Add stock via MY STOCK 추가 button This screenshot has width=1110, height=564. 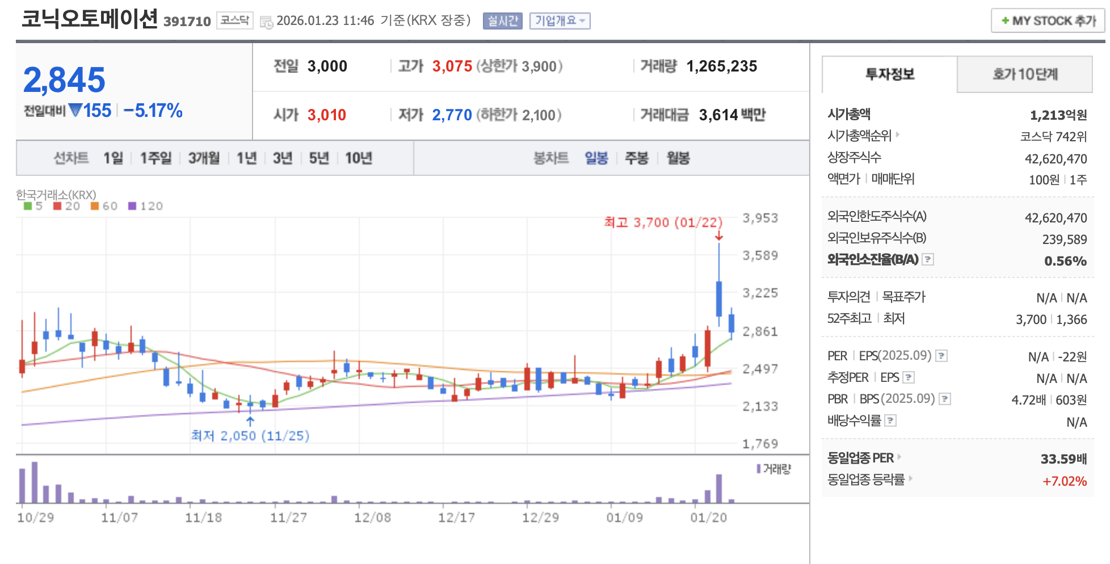pyautogui.click(x=1048, y=21)
